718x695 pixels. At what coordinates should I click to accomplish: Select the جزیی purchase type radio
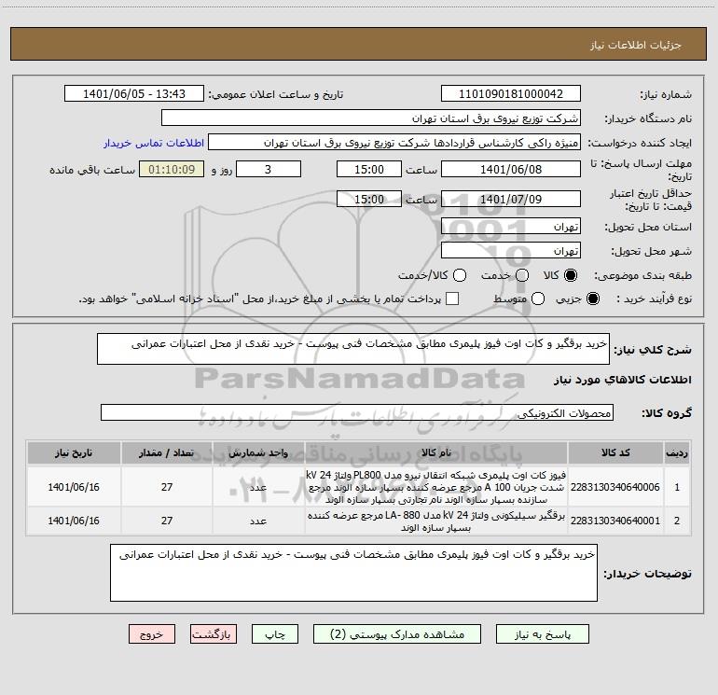coord(592,299)
